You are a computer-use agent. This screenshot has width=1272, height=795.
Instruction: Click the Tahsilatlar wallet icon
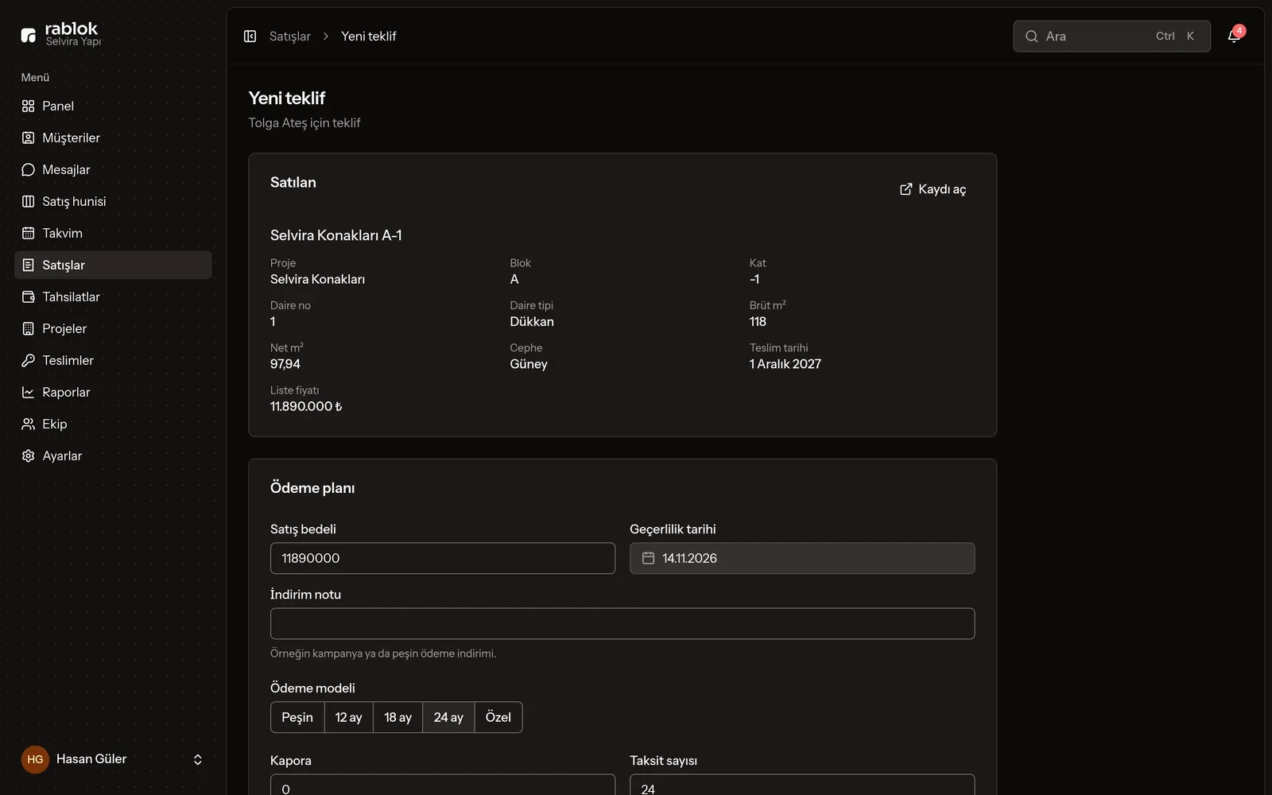[29, 297]
